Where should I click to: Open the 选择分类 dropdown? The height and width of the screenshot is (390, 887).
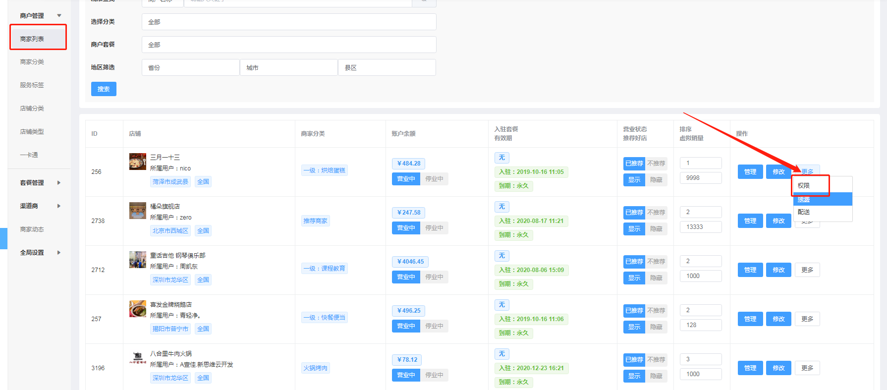click(x=288, y=22)
